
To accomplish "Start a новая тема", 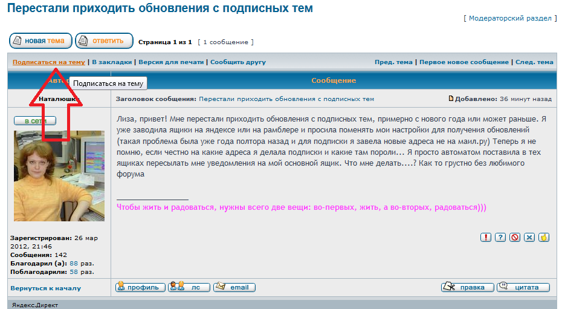I will (40, 41).
